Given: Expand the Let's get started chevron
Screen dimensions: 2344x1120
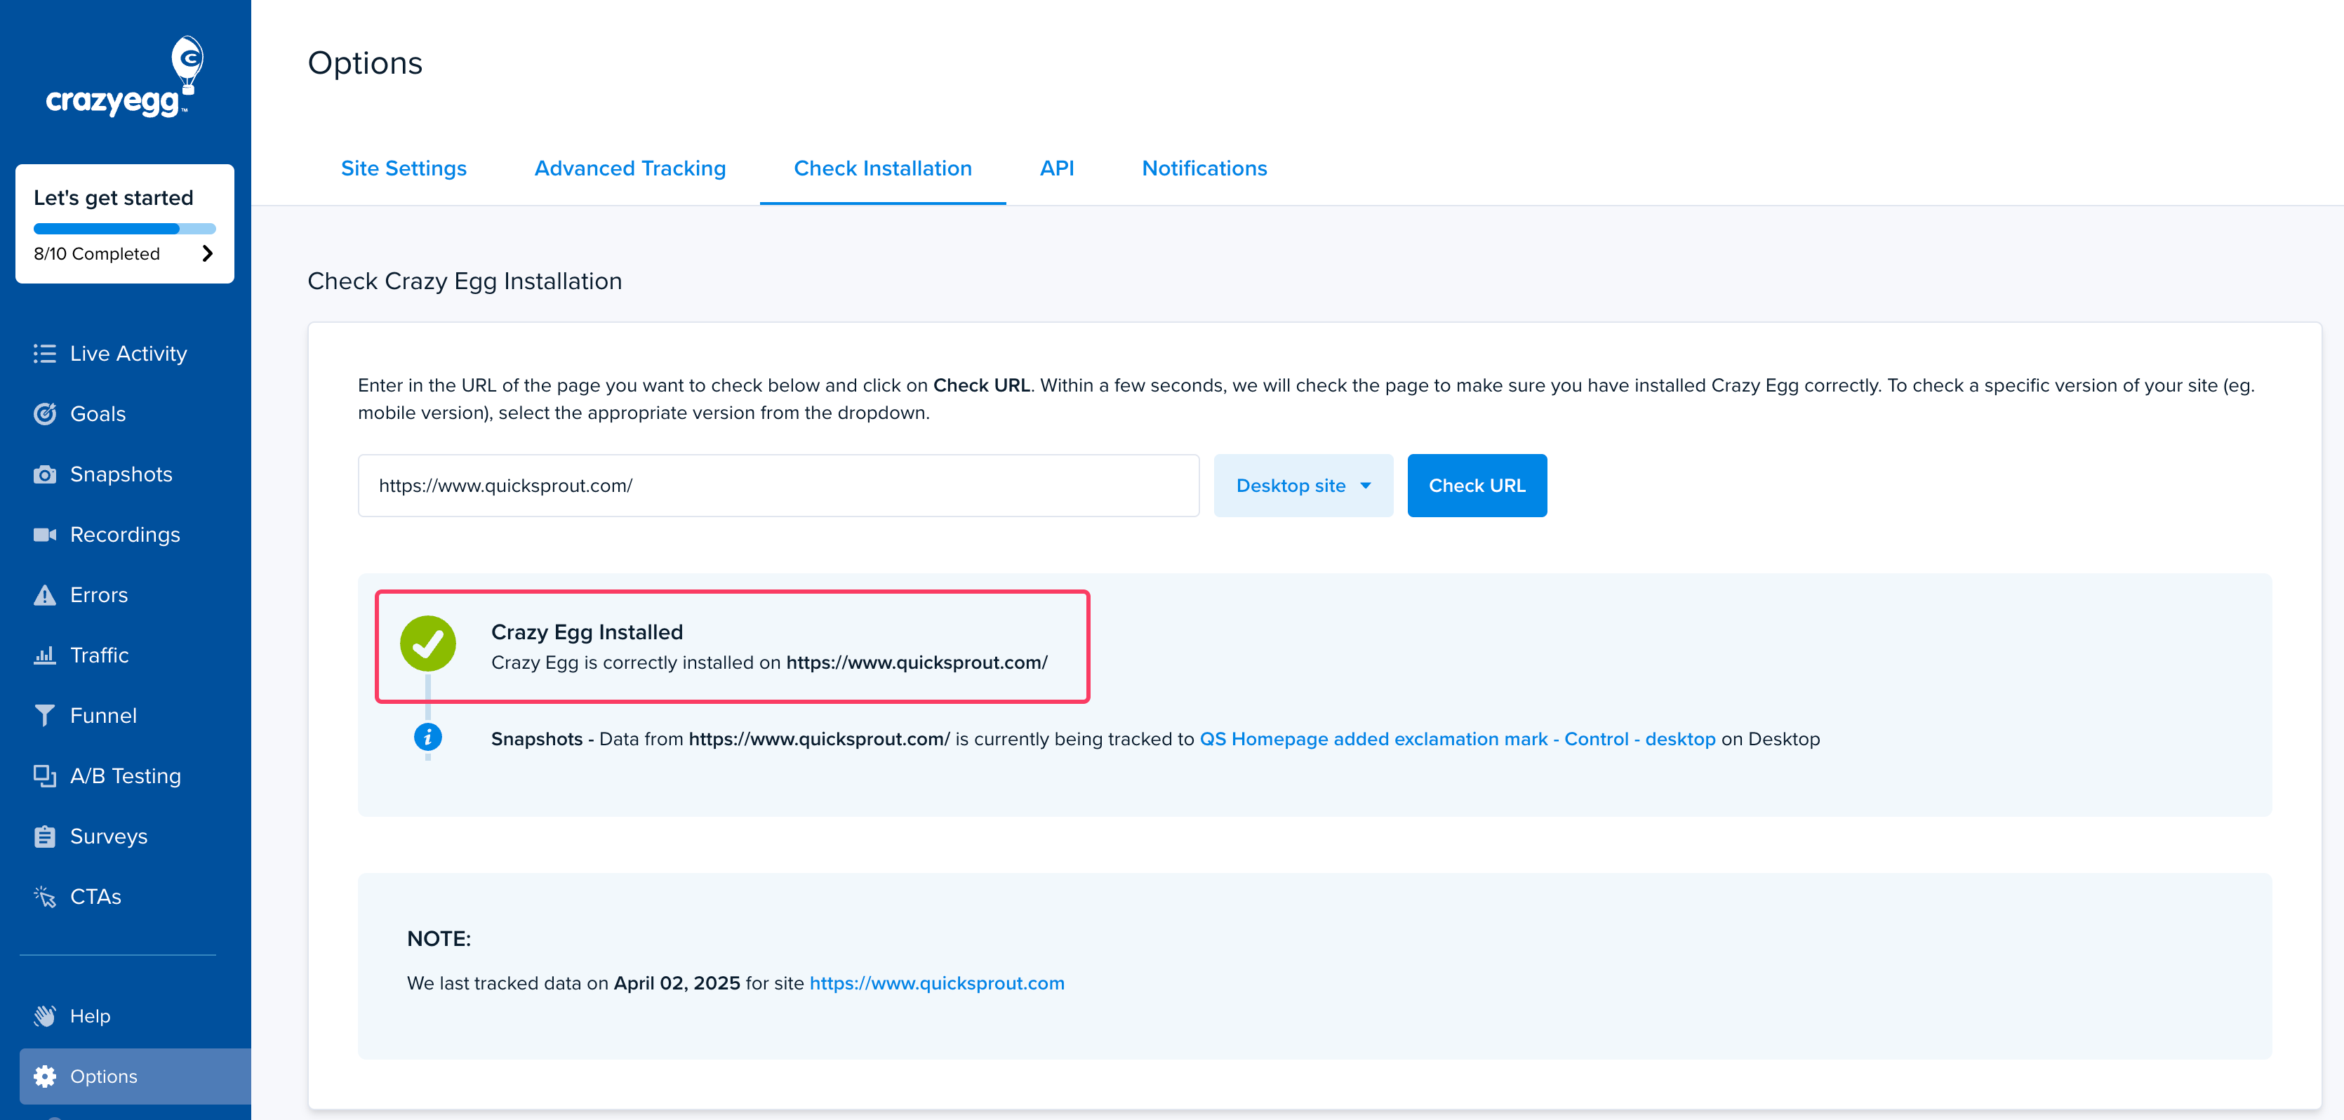Looking at the screenshot, I should point(208,254).
